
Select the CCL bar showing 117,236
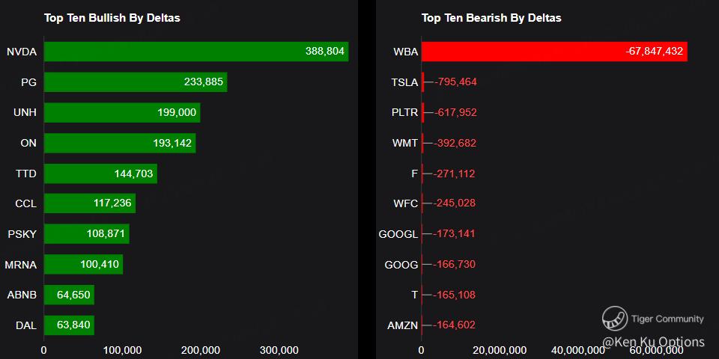tap(89, 203)
